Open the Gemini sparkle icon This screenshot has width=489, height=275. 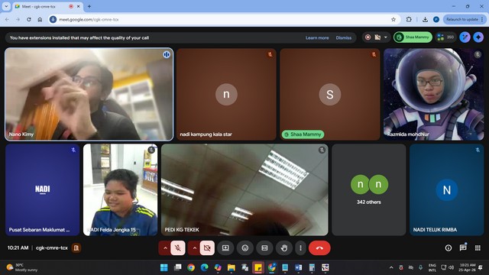[x=478, y=37]
